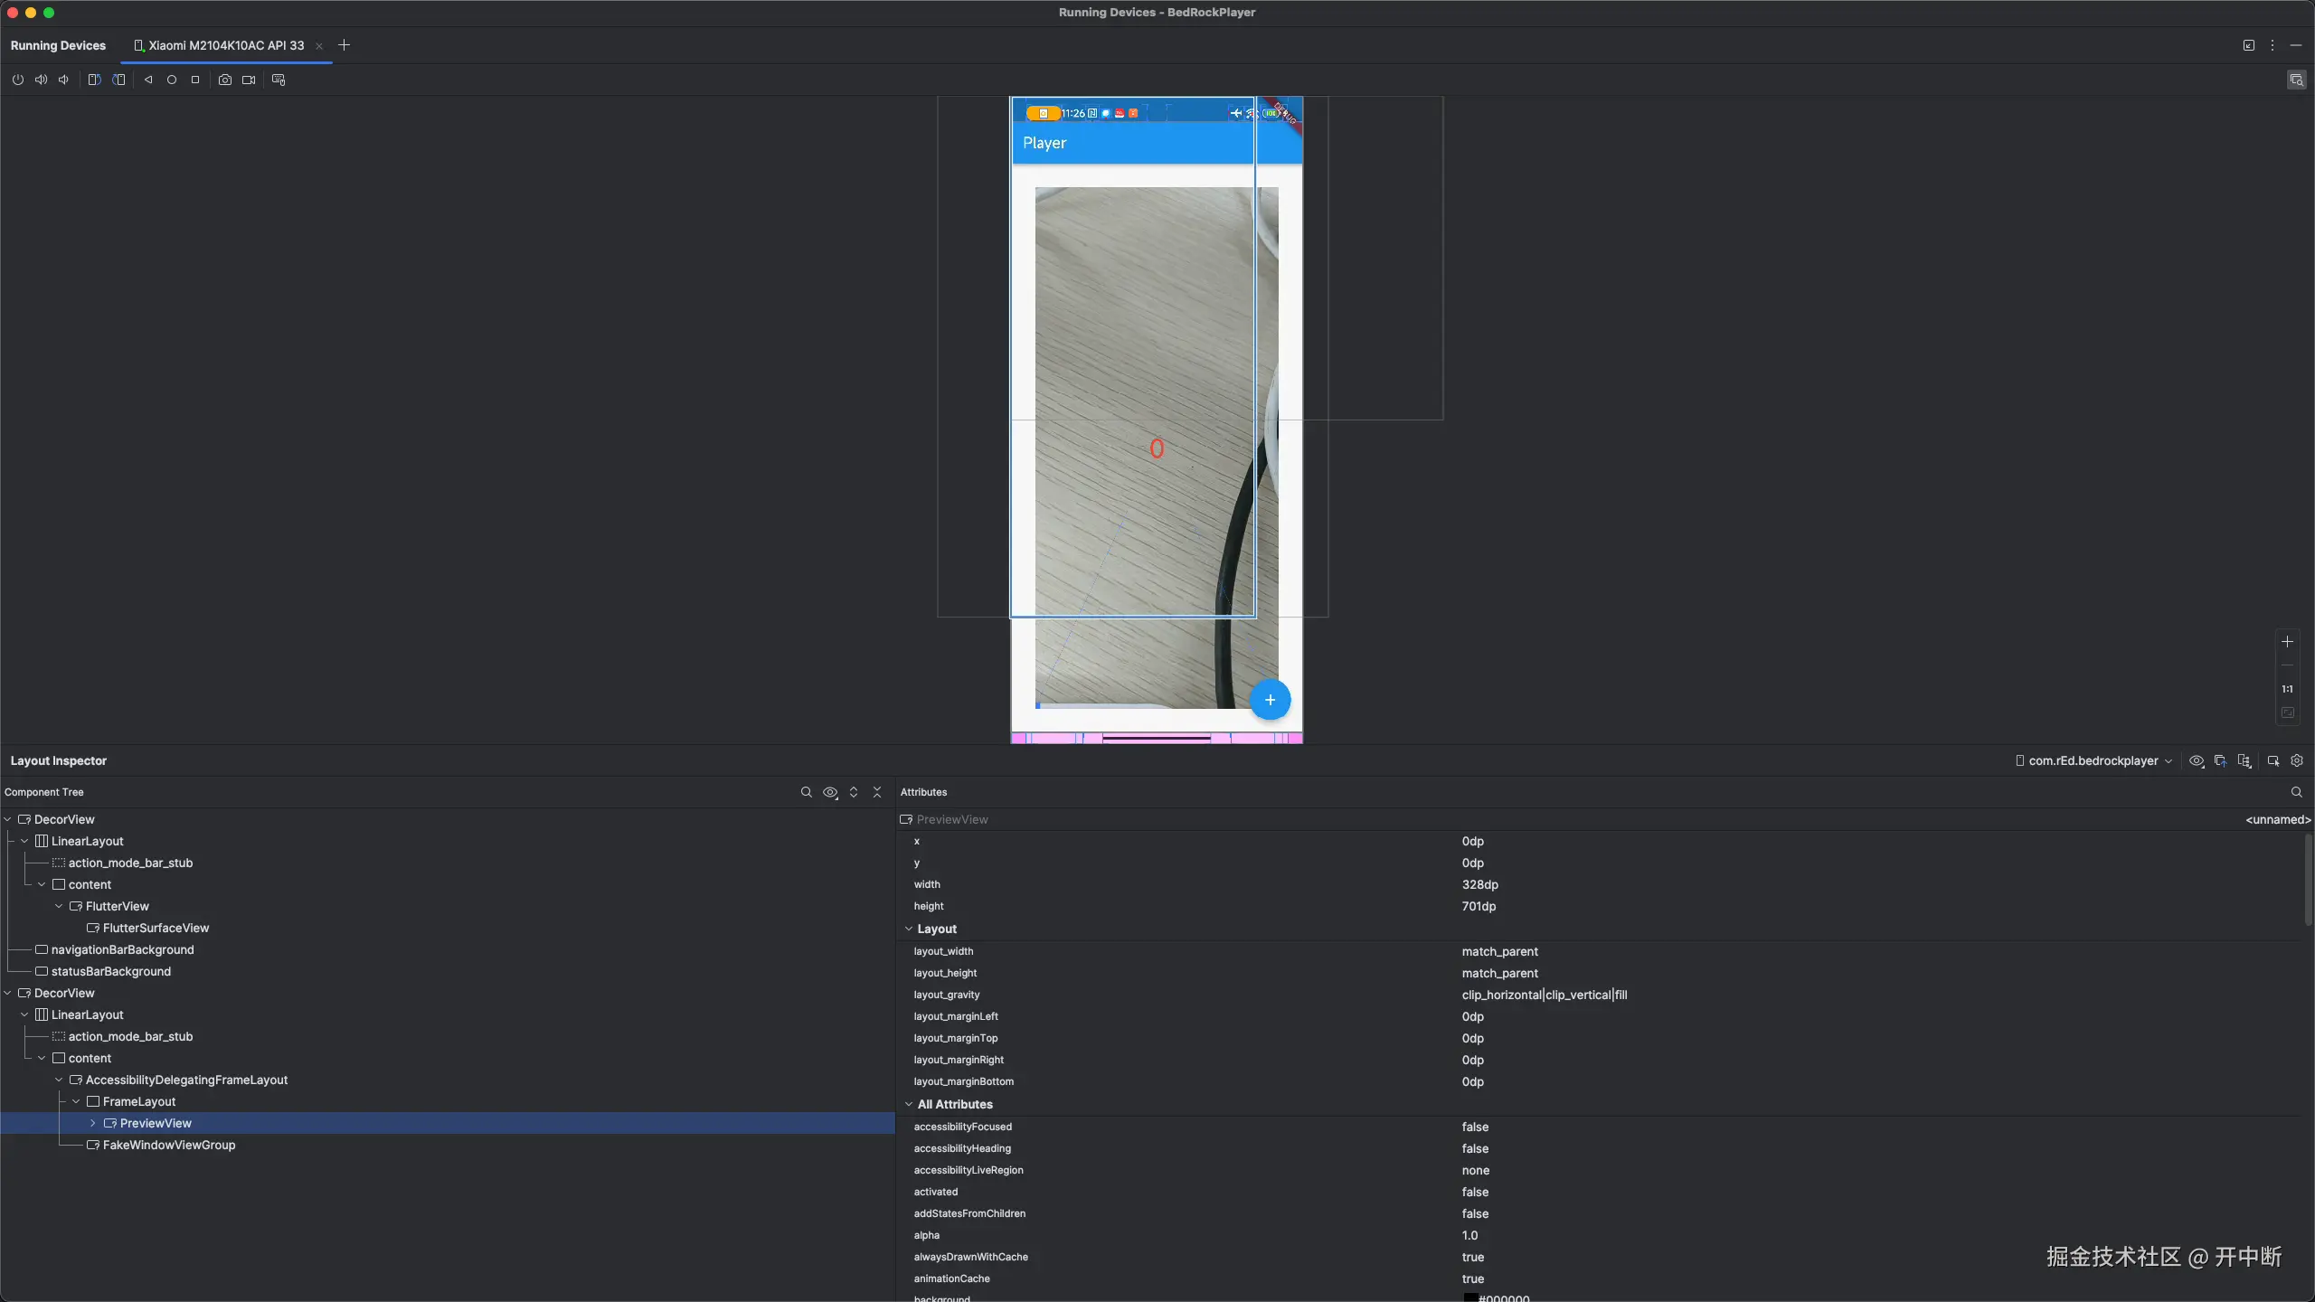Click the blue floating plus button
The height and width of the screenshot is (1302, 2315).
[1270, 700]
